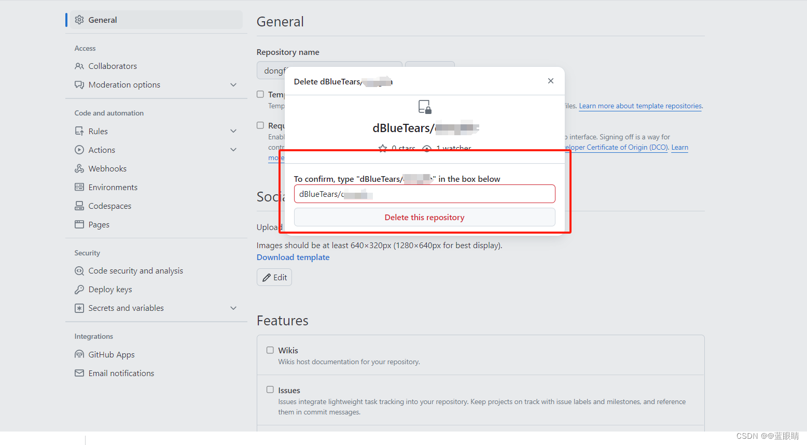Click the General gear icon

point(79,20)
